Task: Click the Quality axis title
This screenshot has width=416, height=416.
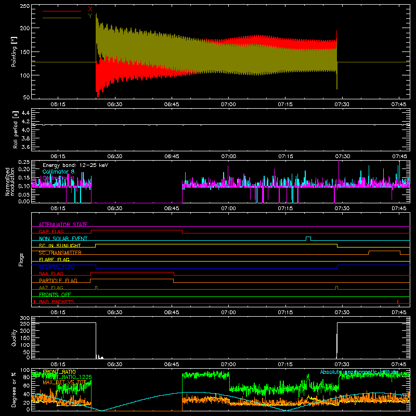Action: [14, 337]
